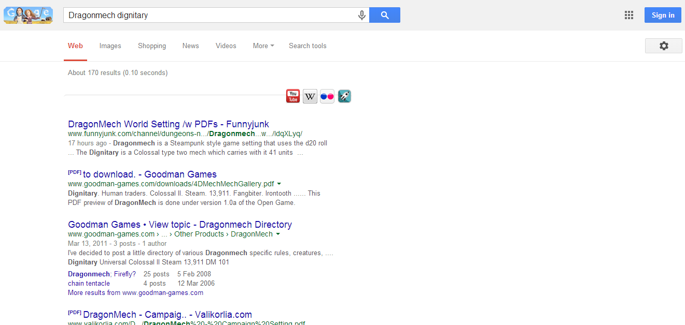Click the Google doodle logo
Viewport: 685px width, 325px height.
click(x=28, y=15)
